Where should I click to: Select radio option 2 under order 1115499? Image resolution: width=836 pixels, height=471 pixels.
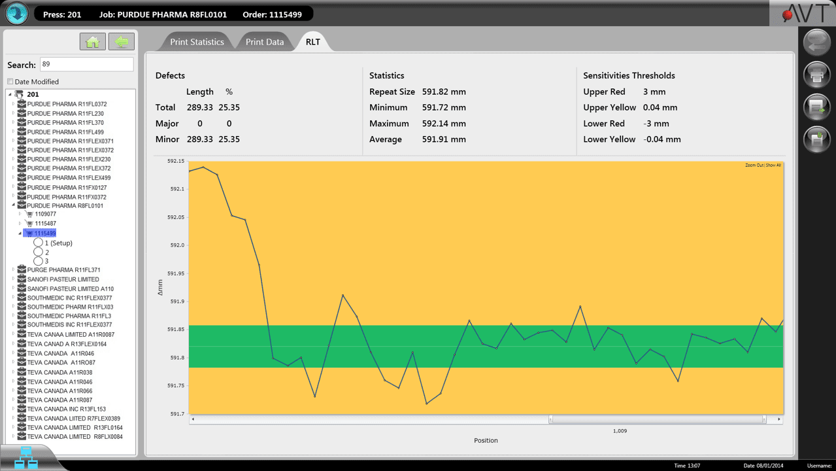38,252
